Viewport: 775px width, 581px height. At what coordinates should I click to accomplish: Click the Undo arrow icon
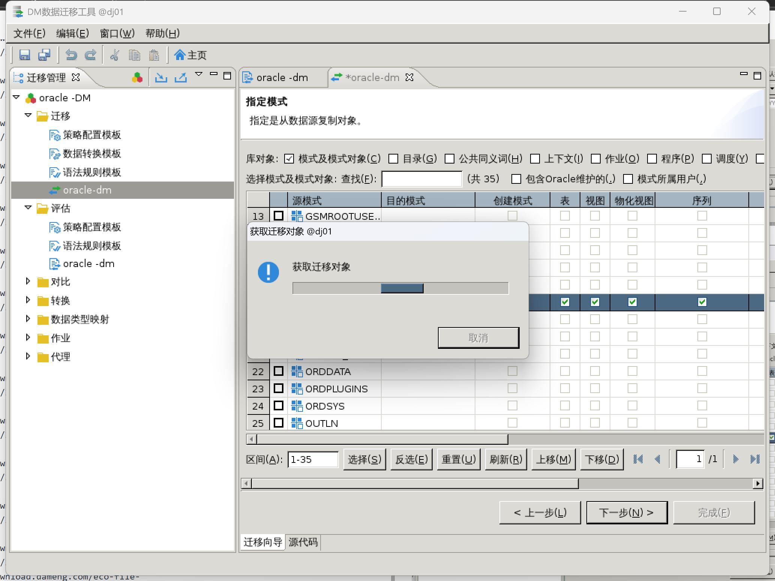point(71,55)
